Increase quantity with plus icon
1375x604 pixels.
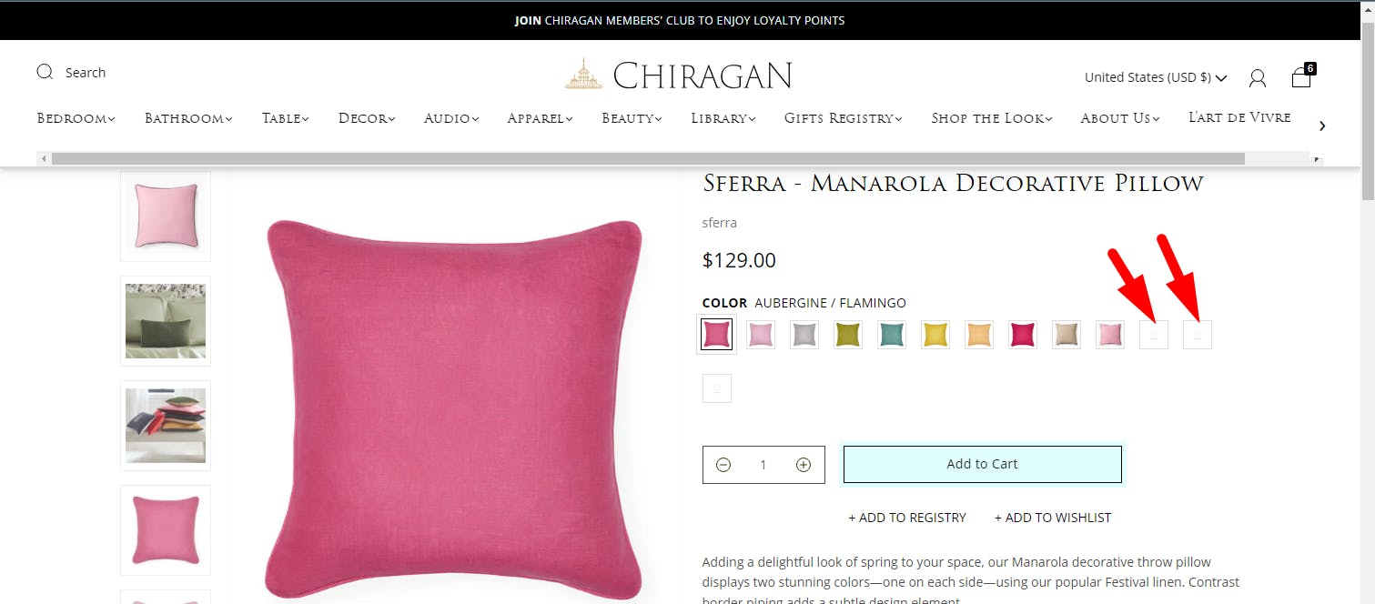[804, 465]
